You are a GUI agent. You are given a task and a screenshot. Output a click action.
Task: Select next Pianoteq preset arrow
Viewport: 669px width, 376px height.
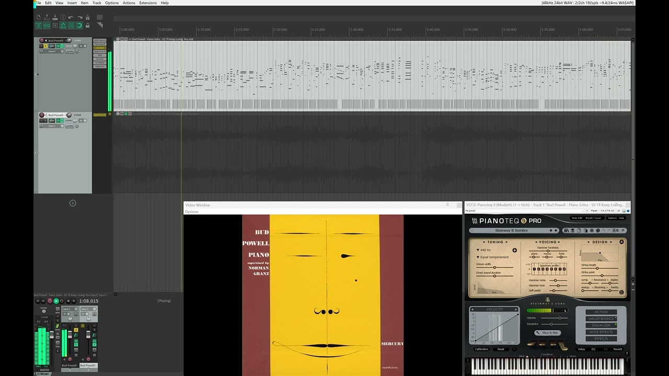[556, 230]
